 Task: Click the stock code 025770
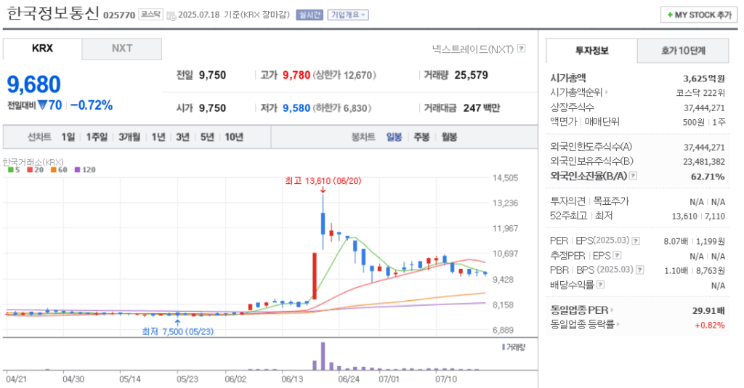coord(119,15)
